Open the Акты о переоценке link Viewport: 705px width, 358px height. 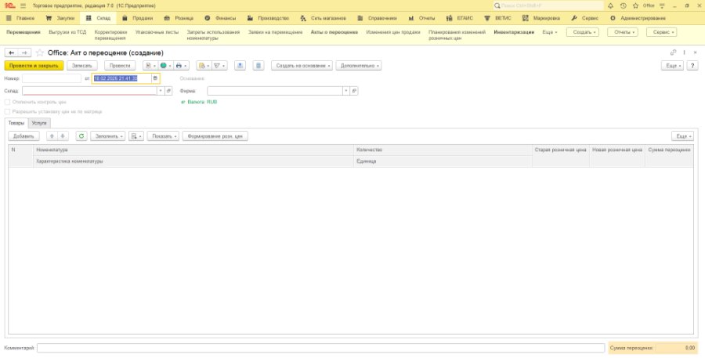click(x=334, y=32)
